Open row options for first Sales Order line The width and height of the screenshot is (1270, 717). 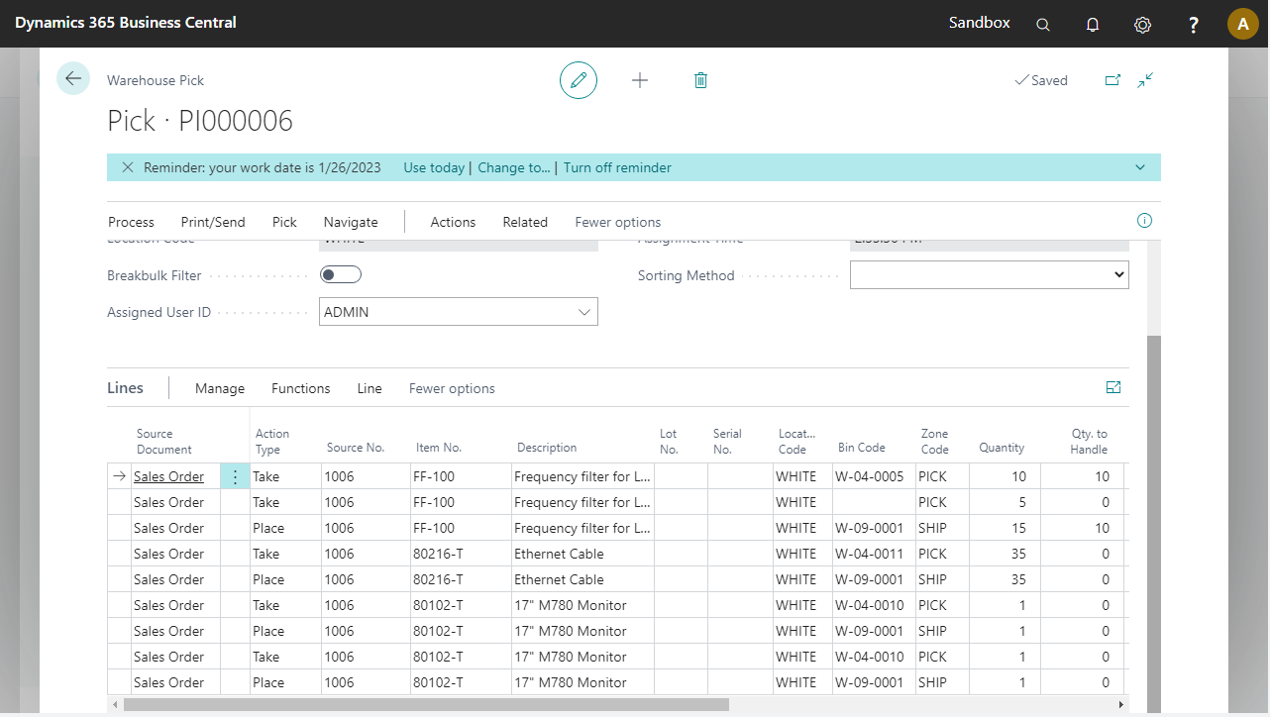(235, 476)
